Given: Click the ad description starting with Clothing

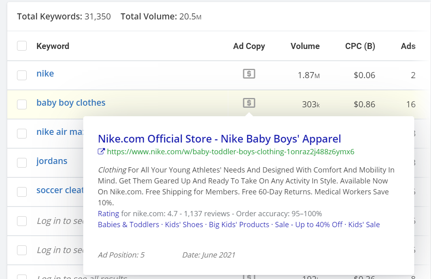Looking at the screenshot, I should 246,186.
